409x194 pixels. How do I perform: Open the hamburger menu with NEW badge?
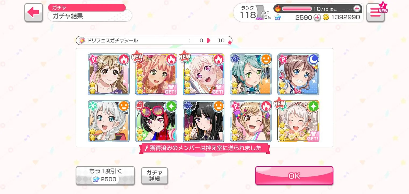pos(376,12)
